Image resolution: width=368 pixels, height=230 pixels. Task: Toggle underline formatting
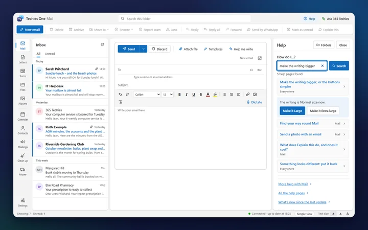click(x=194, y=95)
